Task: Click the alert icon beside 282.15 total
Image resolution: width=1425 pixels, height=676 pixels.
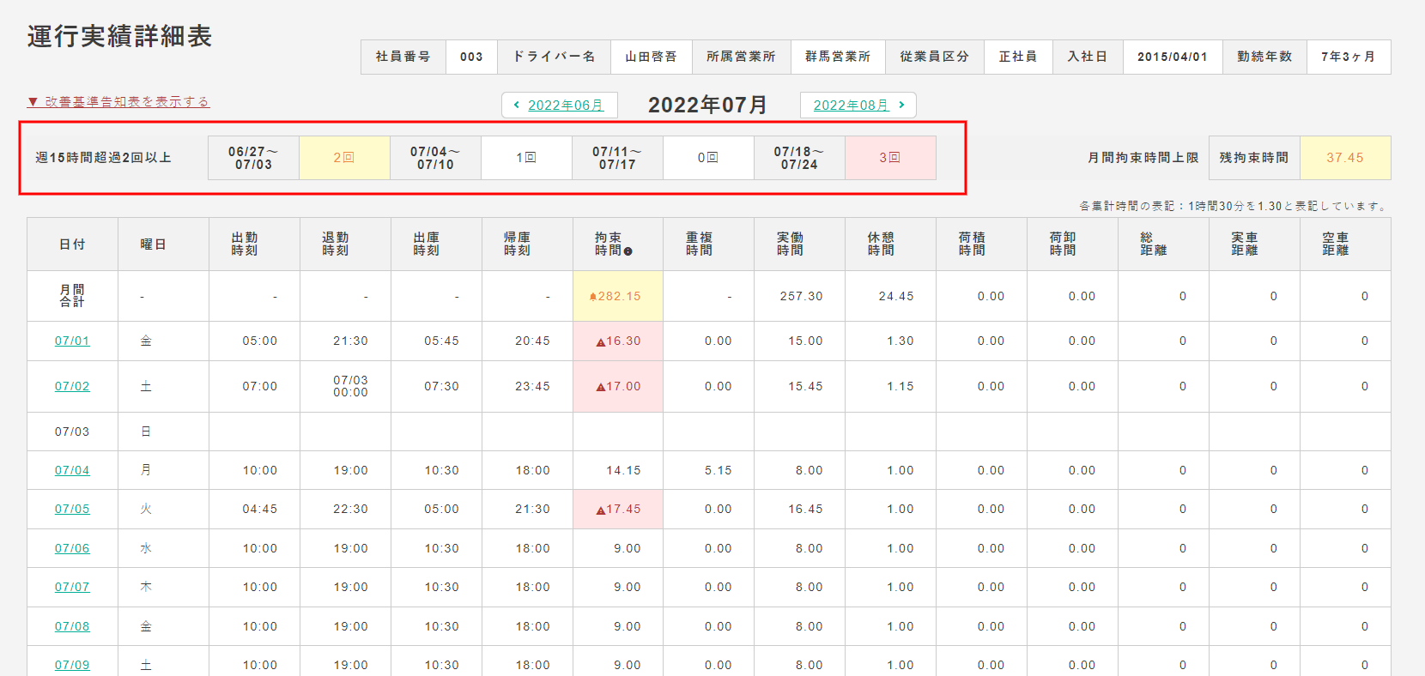Action: click(592, 297)
